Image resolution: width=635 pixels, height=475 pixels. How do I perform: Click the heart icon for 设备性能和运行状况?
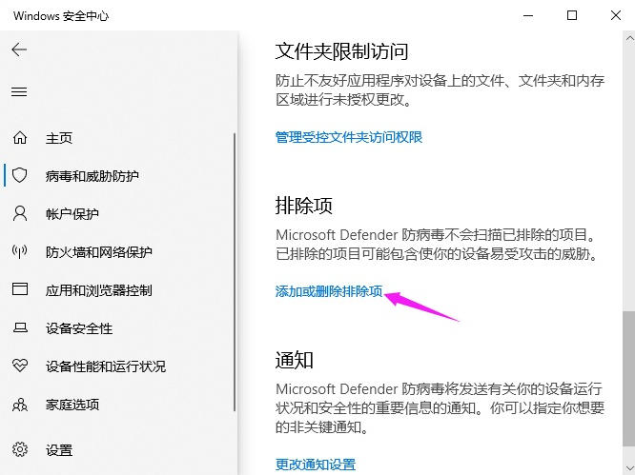[x=20, y=366]
